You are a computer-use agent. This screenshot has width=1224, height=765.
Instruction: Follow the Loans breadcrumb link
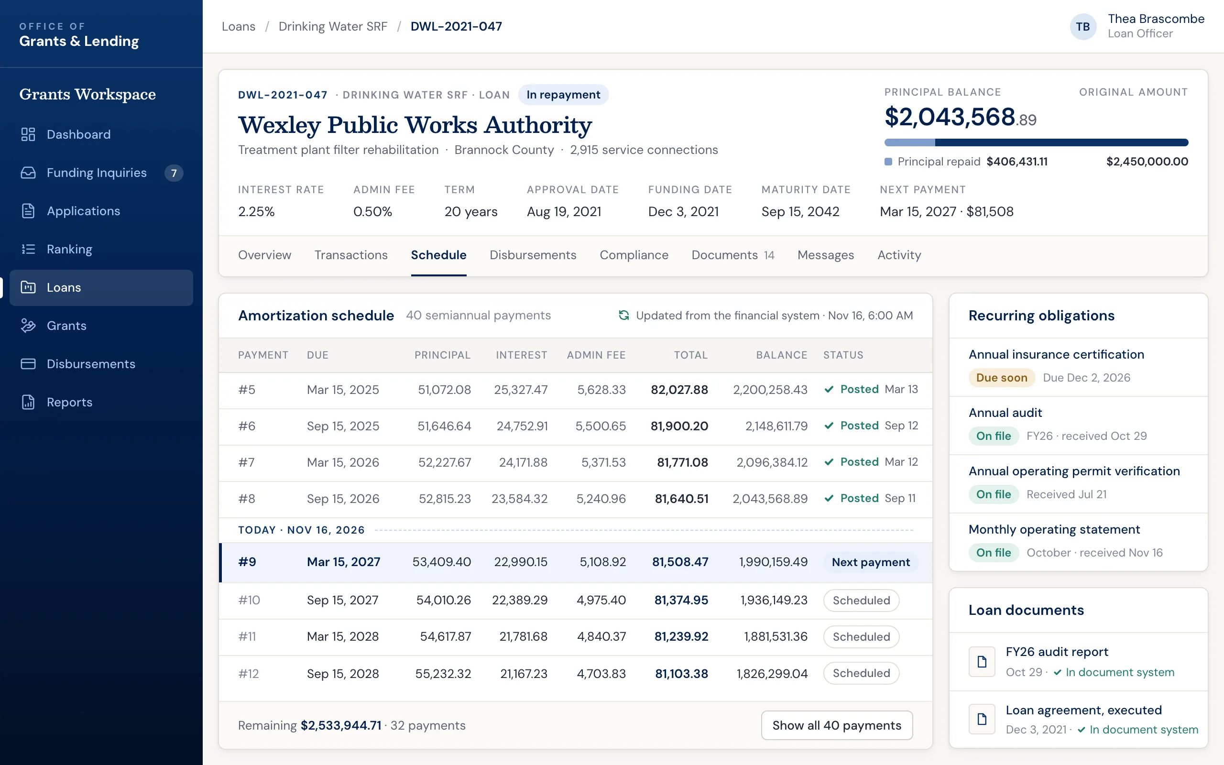[238, 26]
